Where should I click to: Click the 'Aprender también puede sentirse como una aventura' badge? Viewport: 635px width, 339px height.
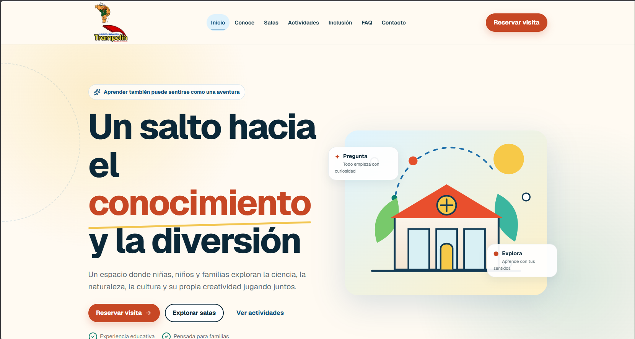tap(167, 92)
